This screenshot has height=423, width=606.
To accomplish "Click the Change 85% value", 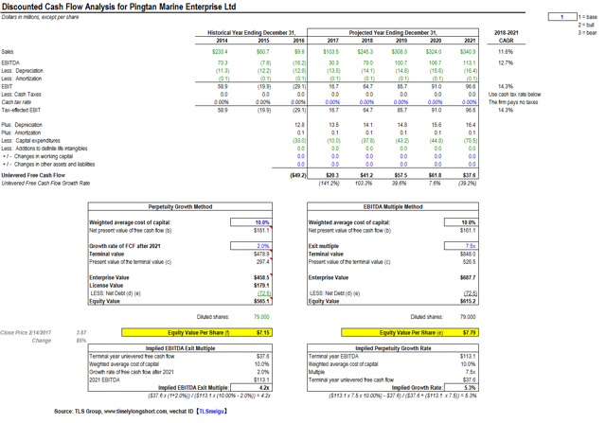I will (81, 341).
